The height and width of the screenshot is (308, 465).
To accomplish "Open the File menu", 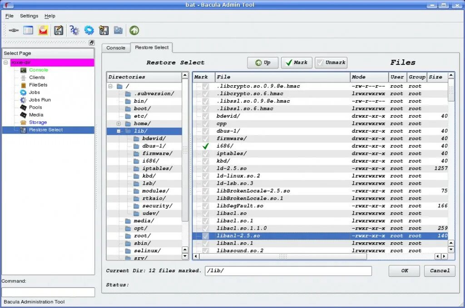I will coord(10,16).
